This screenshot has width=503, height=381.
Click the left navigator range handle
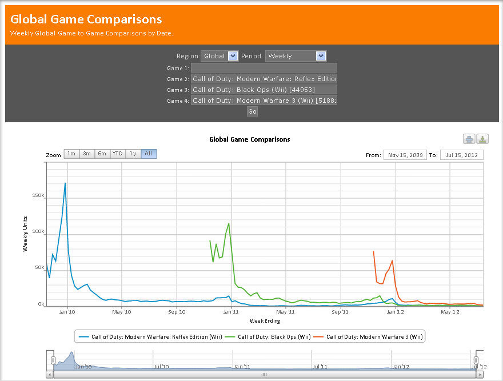point(54,360)
